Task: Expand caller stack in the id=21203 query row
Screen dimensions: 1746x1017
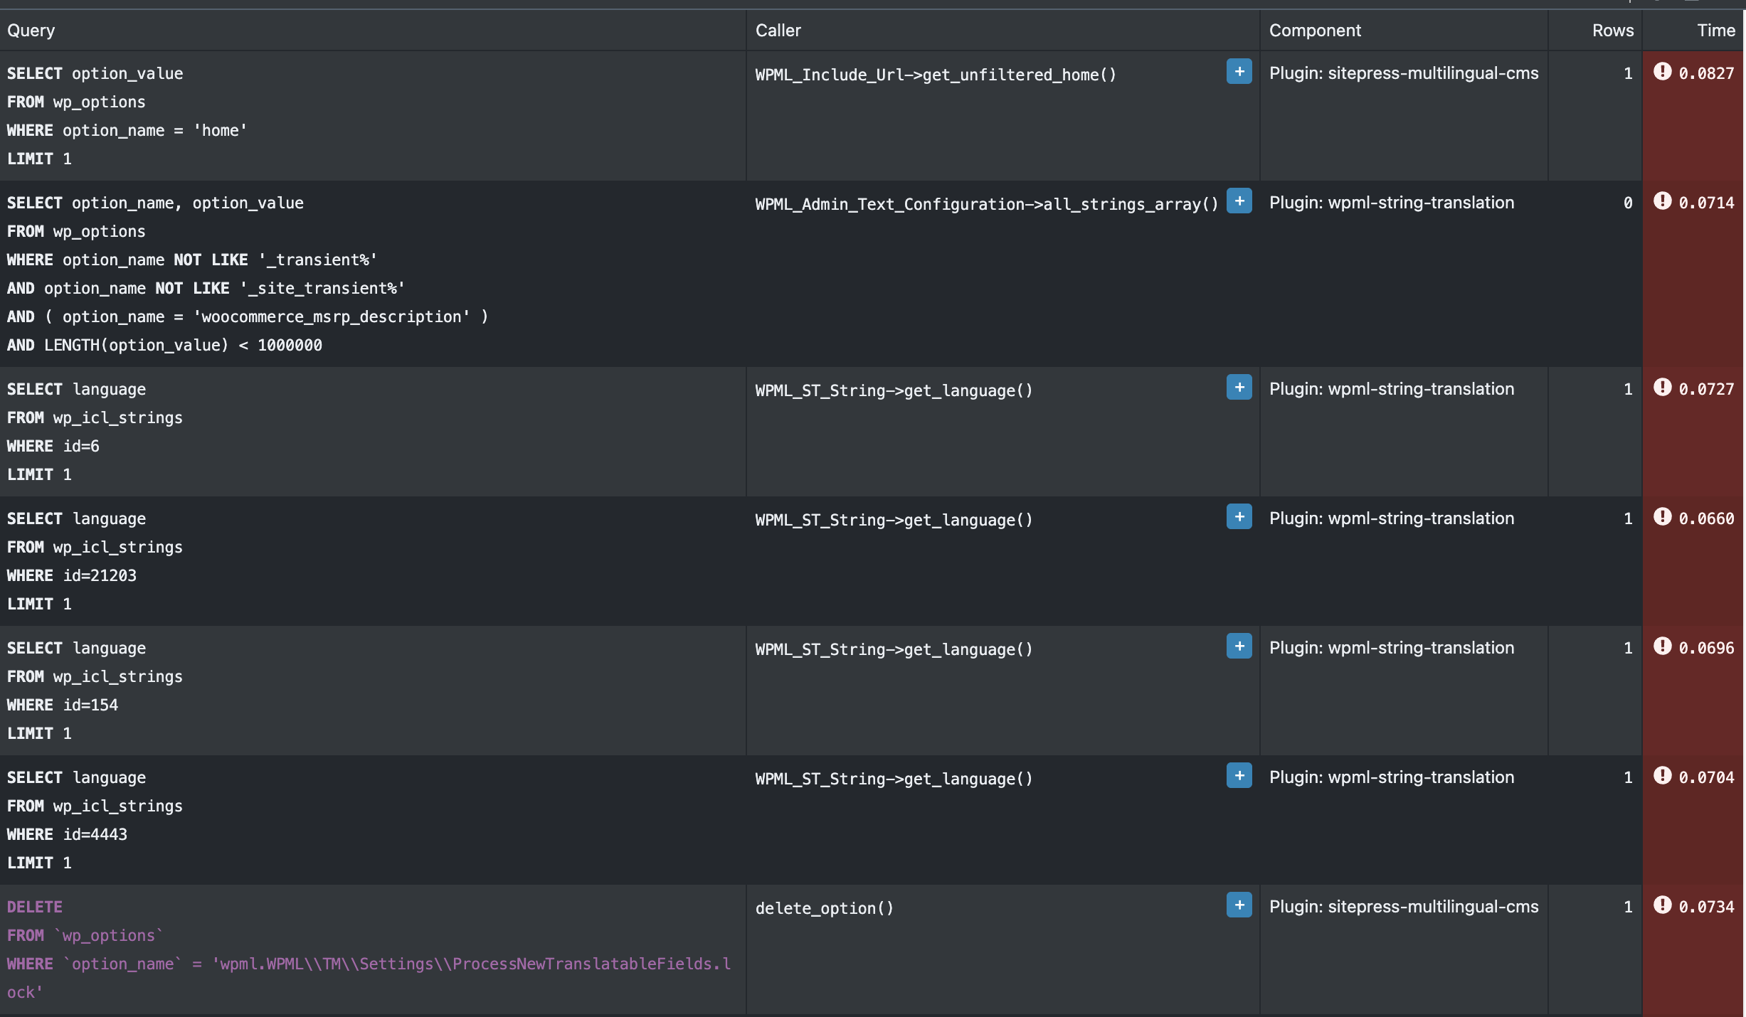Action: coord(1239,517)
